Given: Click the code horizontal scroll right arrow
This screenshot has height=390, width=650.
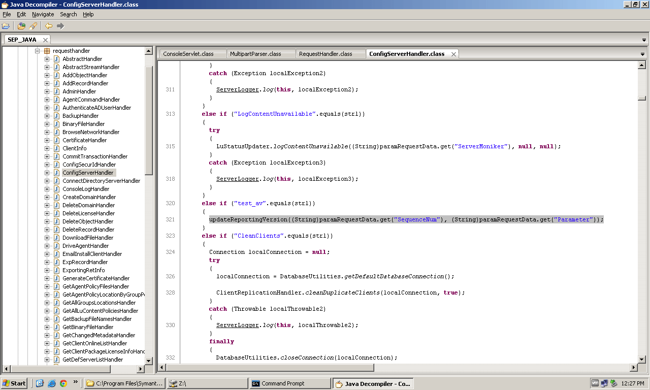Looking at the screenshot, I should point(634,368).
